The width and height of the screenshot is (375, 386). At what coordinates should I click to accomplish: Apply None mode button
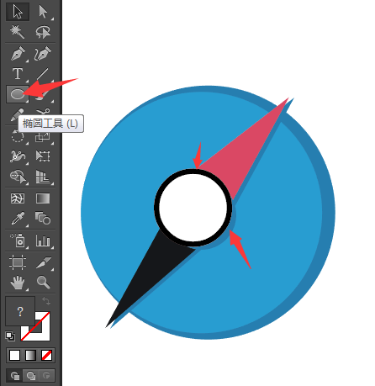[x=46, y=356]
